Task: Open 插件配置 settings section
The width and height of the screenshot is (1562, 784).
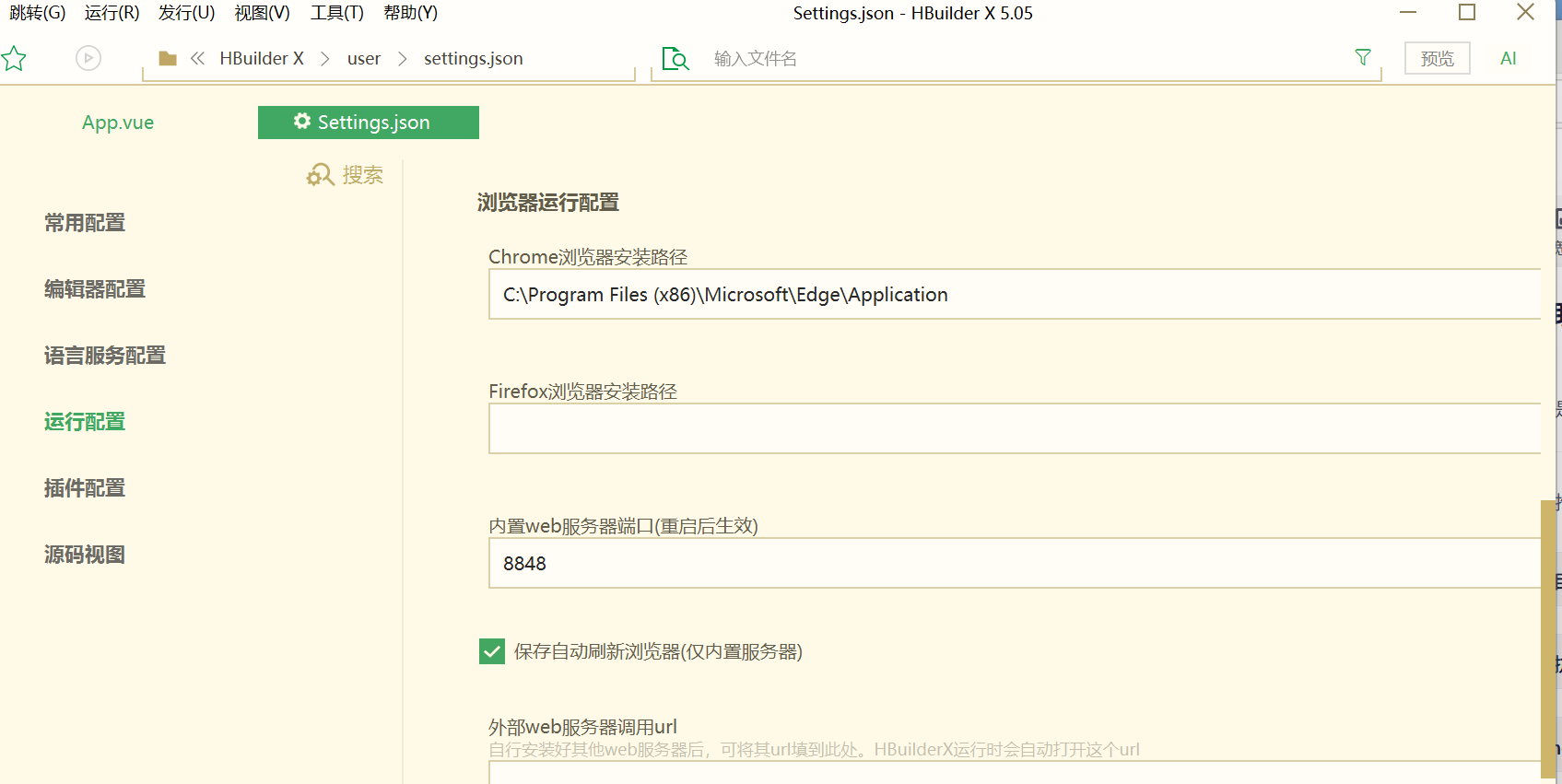Action: (x=85, y=488)
